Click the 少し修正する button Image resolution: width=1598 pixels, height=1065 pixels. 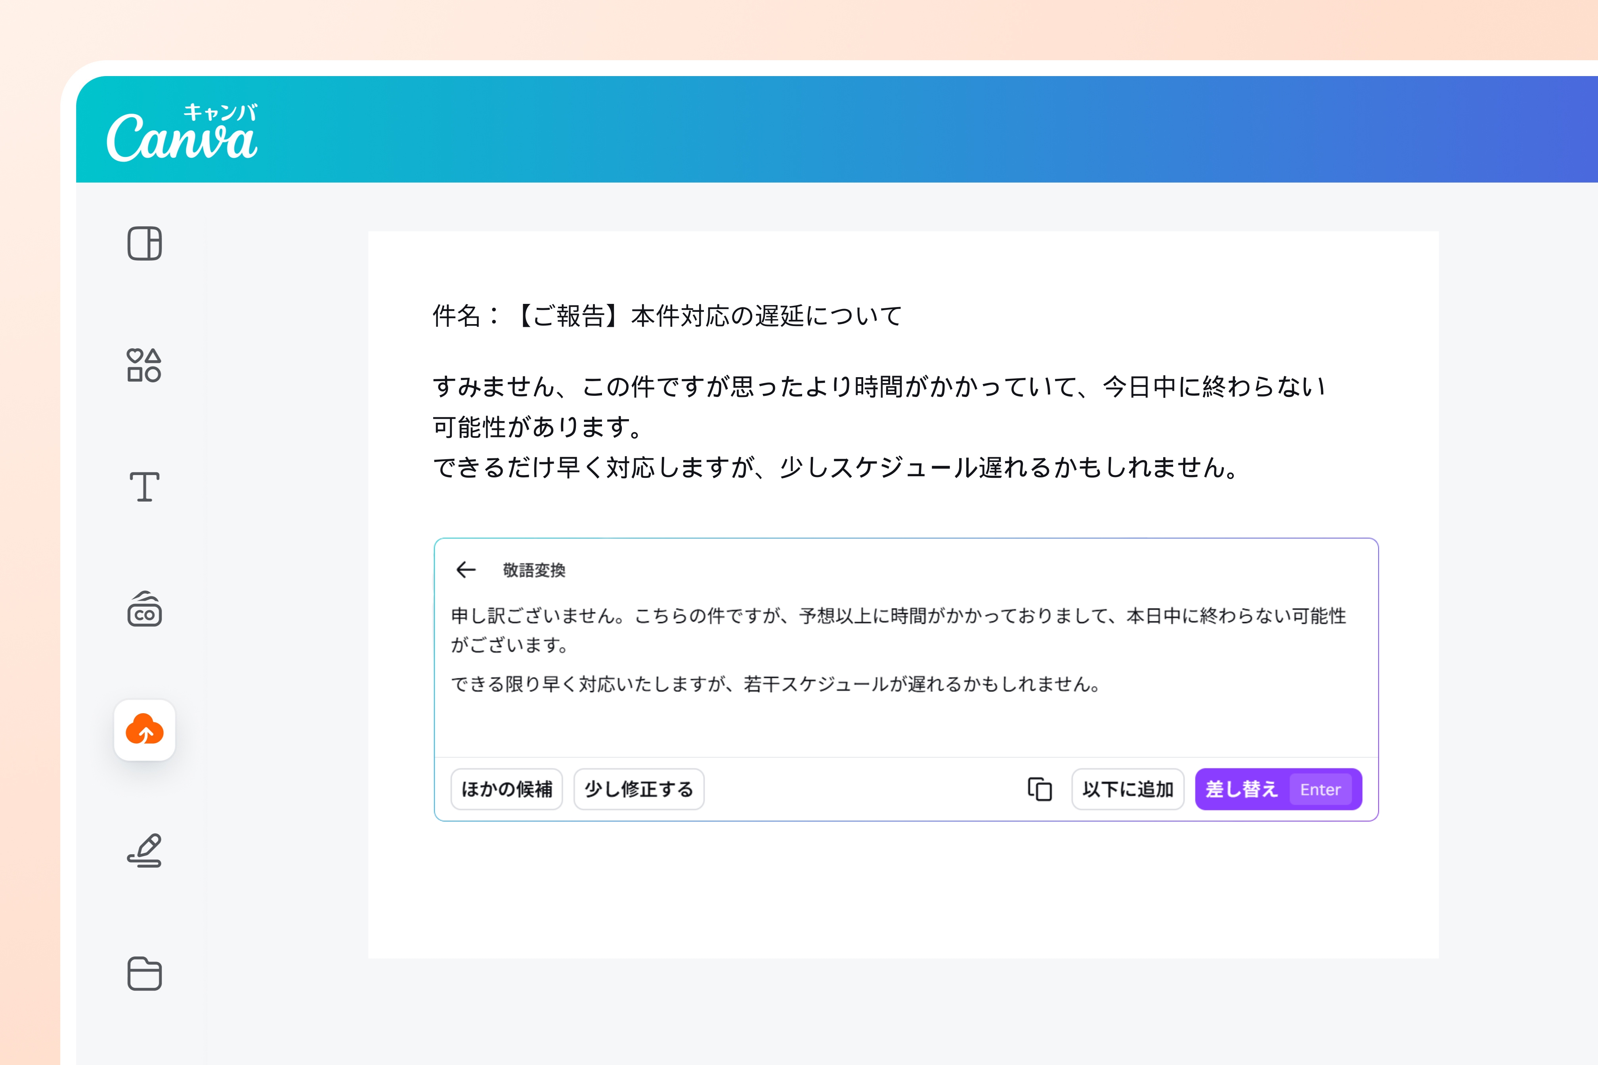pyautogui.click(x=638, y=789)
